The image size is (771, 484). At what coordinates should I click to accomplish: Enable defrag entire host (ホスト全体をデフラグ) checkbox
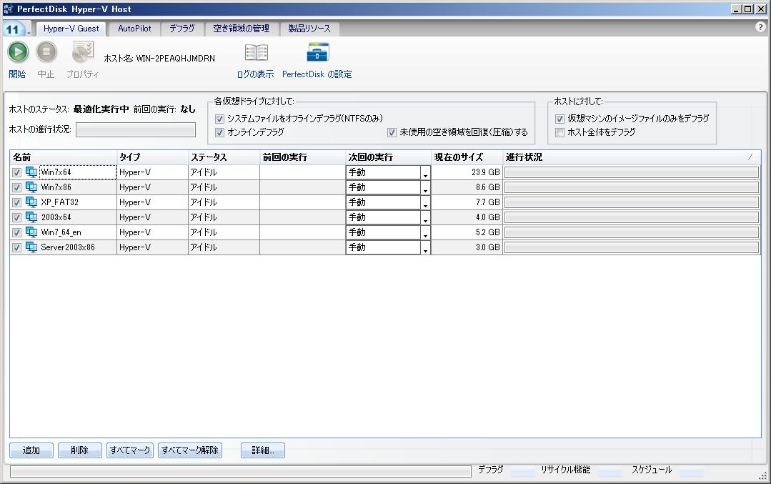pyautogui.click(x=559, y=132)
